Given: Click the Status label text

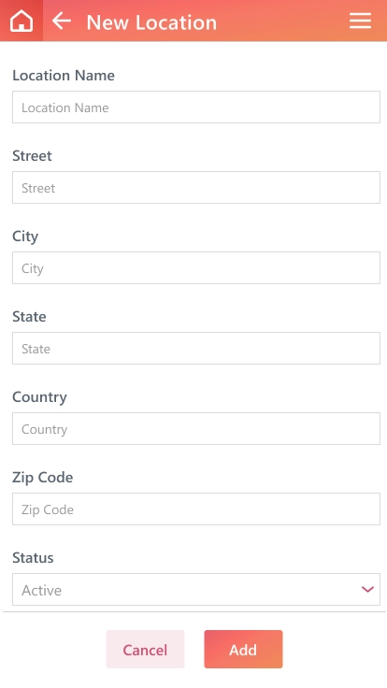Looking at the screenshot, I should 33,558.
